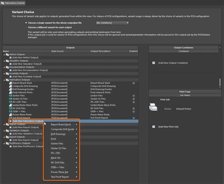Open the No Variations dropdown
This screenshot has width=224, height=184.
[x=112, y=23]
